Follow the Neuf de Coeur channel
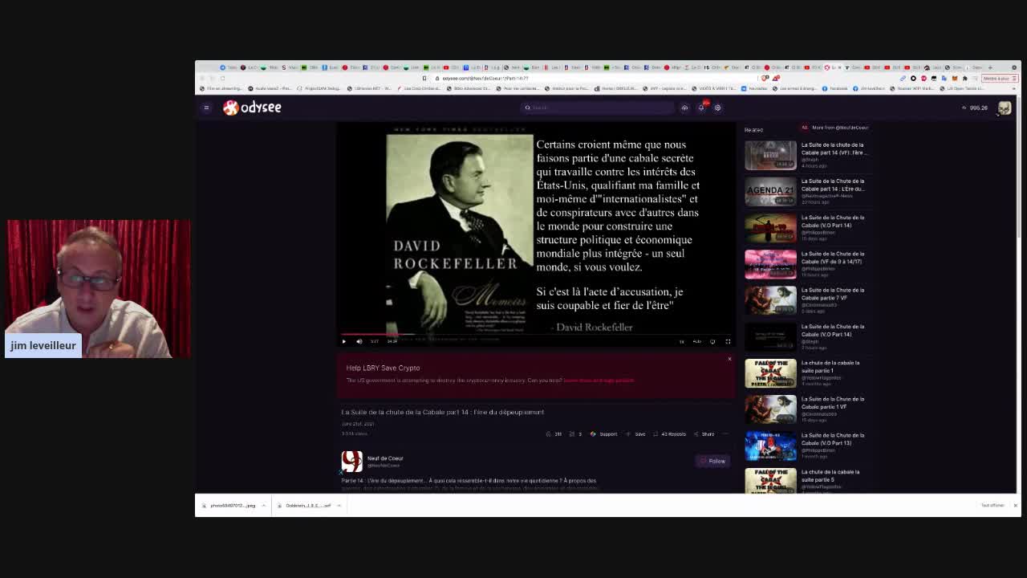The image size is (1027, 578). tap(712, 461)
